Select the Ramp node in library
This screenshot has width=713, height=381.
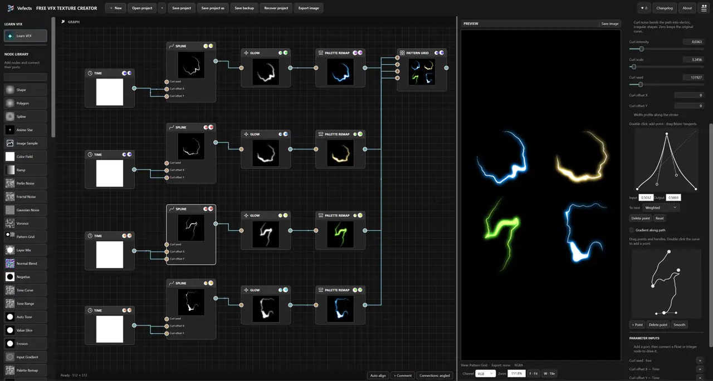pyautogui.click(x=26, y=170)
